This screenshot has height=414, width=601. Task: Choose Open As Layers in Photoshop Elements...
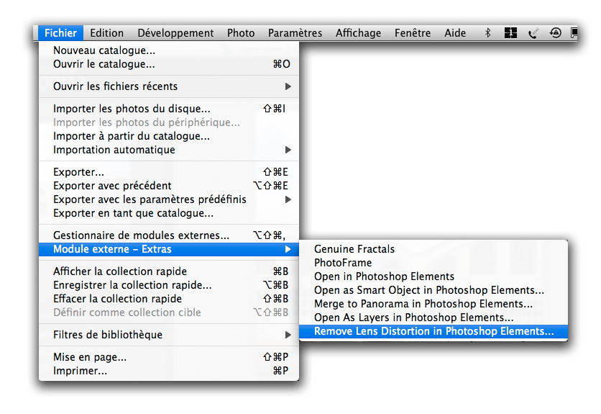coord(433,318)
